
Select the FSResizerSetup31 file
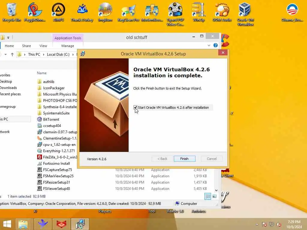pyautogui.click(x=57, y=182)
